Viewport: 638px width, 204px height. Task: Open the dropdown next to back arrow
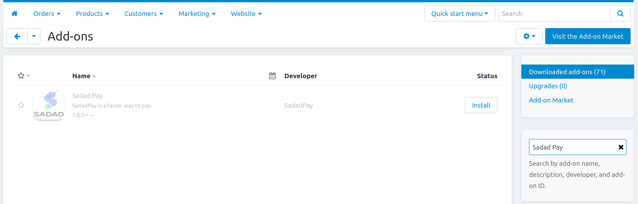coord(34,36)
